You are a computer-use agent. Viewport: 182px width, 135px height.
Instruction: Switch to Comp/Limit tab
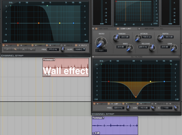click(126, 29)
